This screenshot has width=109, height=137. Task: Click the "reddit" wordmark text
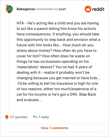[x=98, y=9]
